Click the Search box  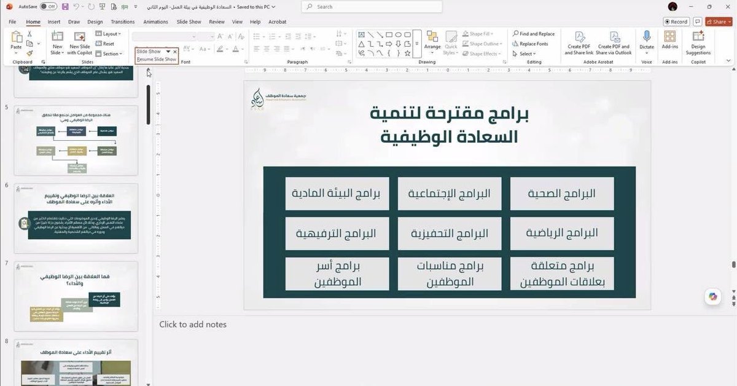pyautogui.click(x=372, y=7)
